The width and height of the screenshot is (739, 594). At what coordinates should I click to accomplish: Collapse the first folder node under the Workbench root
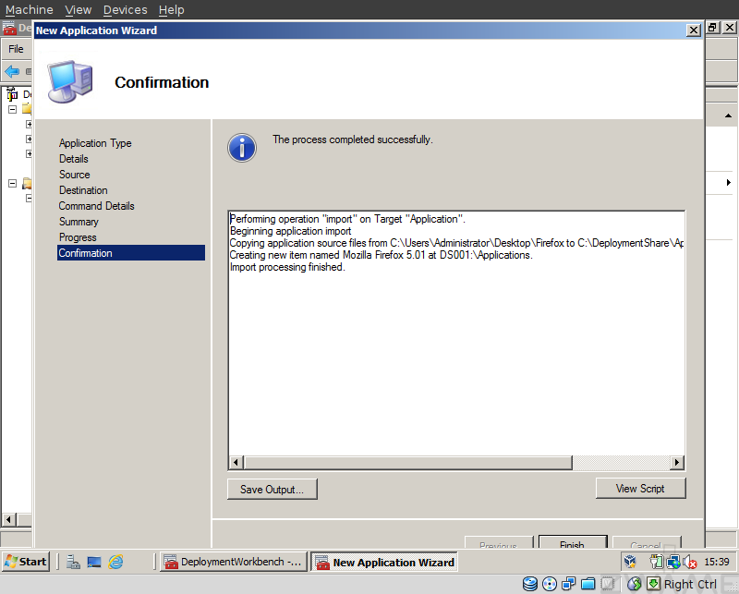coord(13,109)
